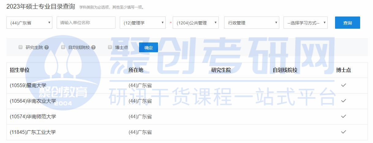Enable the 研究生院 checkbox
373x143 pixels.
(21, 47)
